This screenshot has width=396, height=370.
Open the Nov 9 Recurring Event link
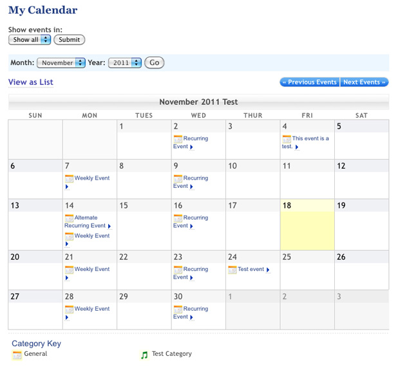(x=191, y=182)
